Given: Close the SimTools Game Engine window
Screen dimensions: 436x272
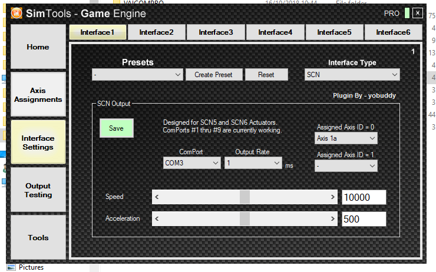Looking at the screenshot, I should click(x=417, y=13).
